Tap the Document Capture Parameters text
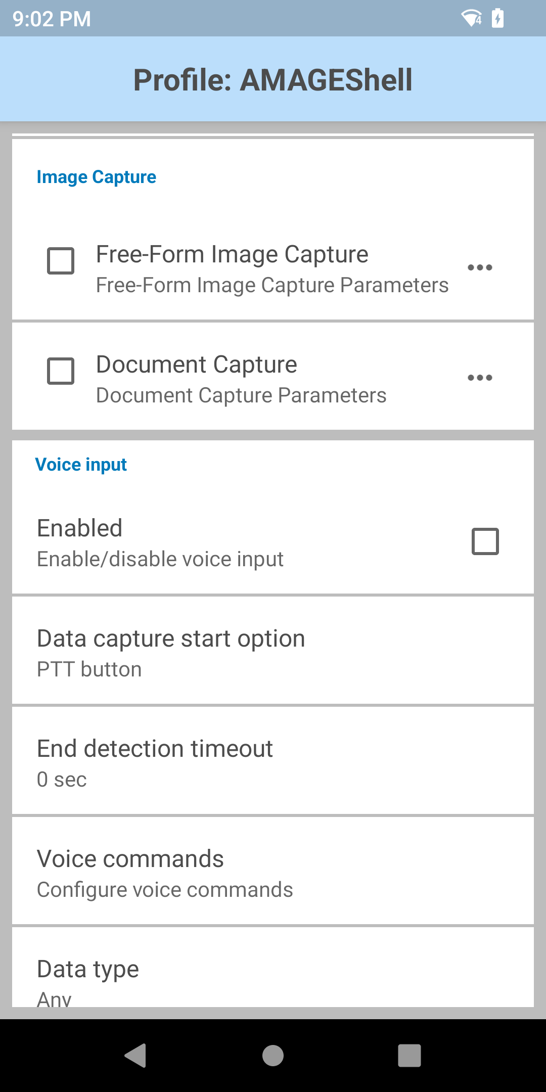Viewport: 546px width, 1092px height. (241, 396)
